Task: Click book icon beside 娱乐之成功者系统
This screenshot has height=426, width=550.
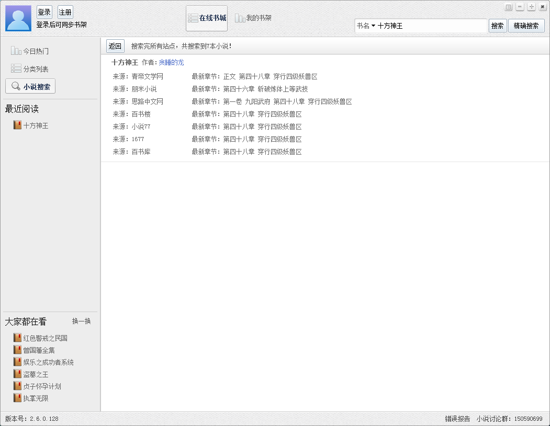Action: pos(18,362)
